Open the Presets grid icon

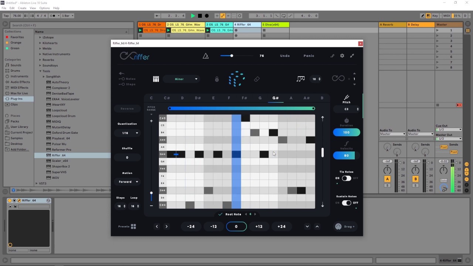133,226
